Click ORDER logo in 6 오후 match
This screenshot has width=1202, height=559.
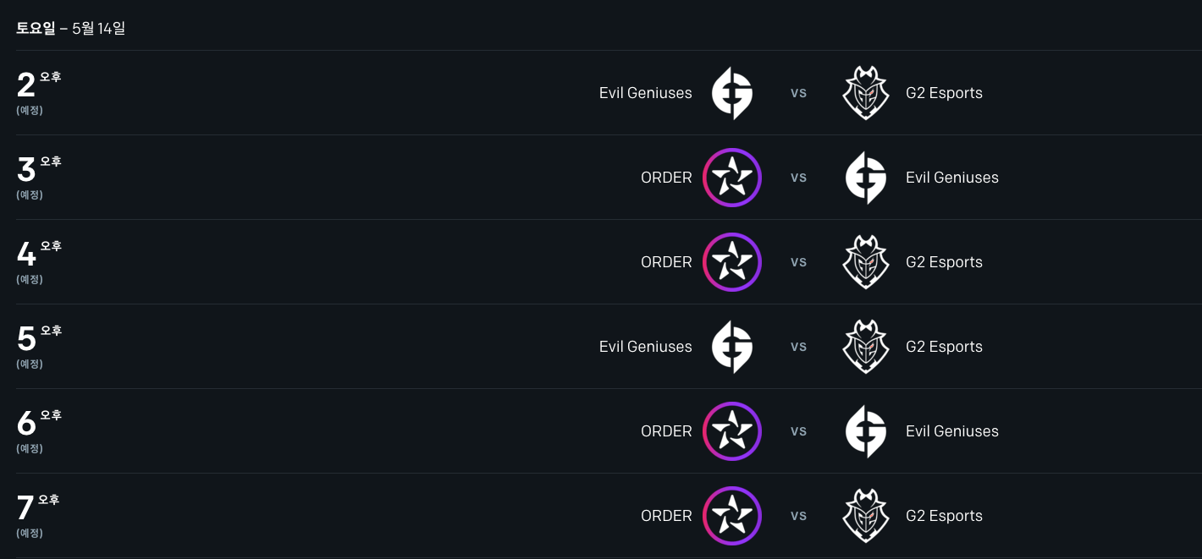pyautogui.click(x=732, y=431)
